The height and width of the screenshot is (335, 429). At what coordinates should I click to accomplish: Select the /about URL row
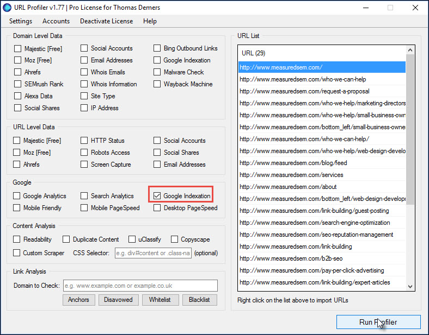[322, 187]
